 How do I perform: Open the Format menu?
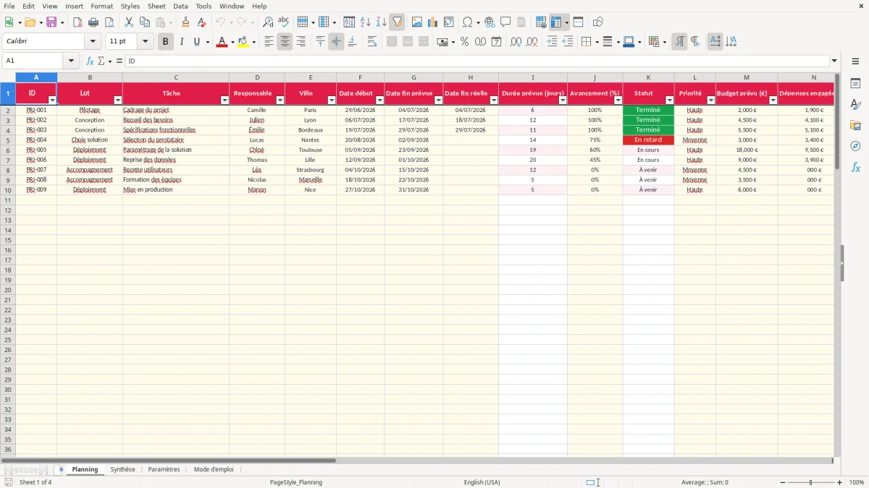[x=101, y=6]
